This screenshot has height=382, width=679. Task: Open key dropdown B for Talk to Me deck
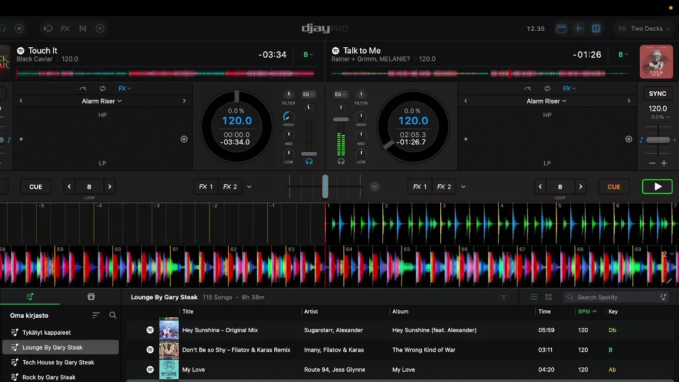623,55
